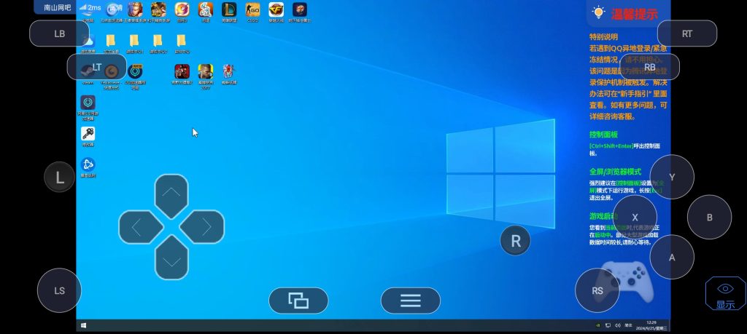Click the 温馨提示 red title text
747x334 pixels.
coord(634,14)
